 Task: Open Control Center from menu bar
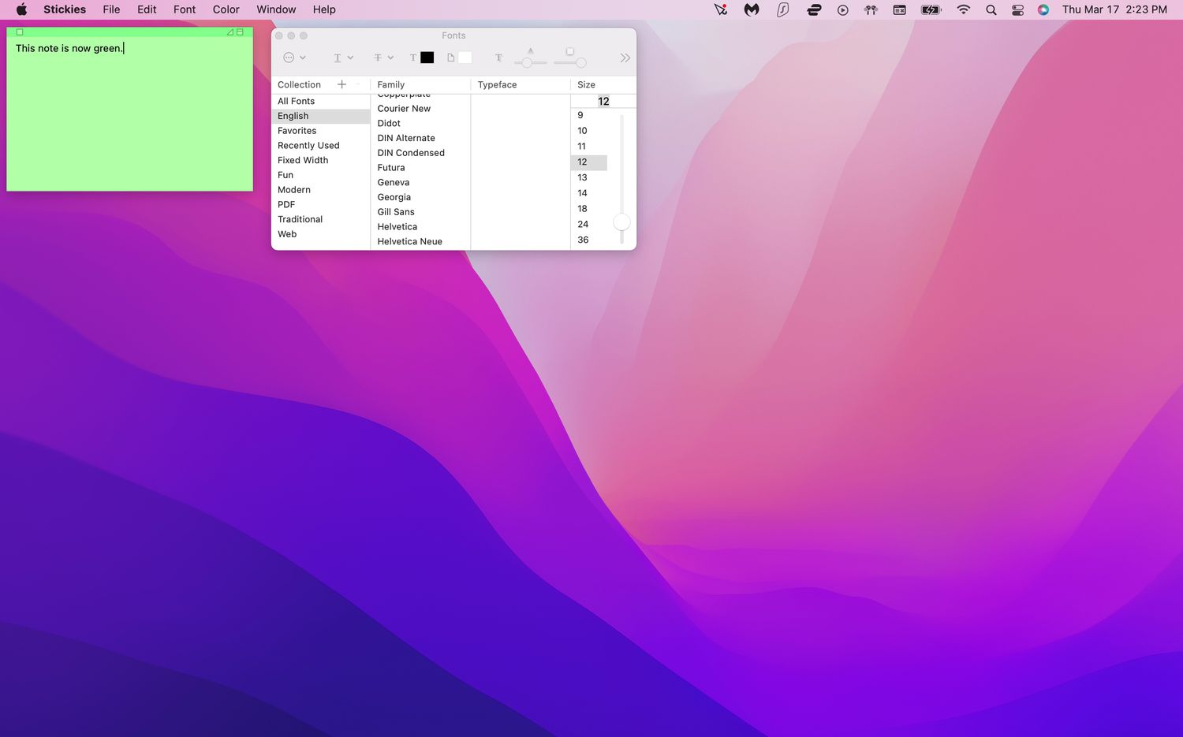point(1017,9)
